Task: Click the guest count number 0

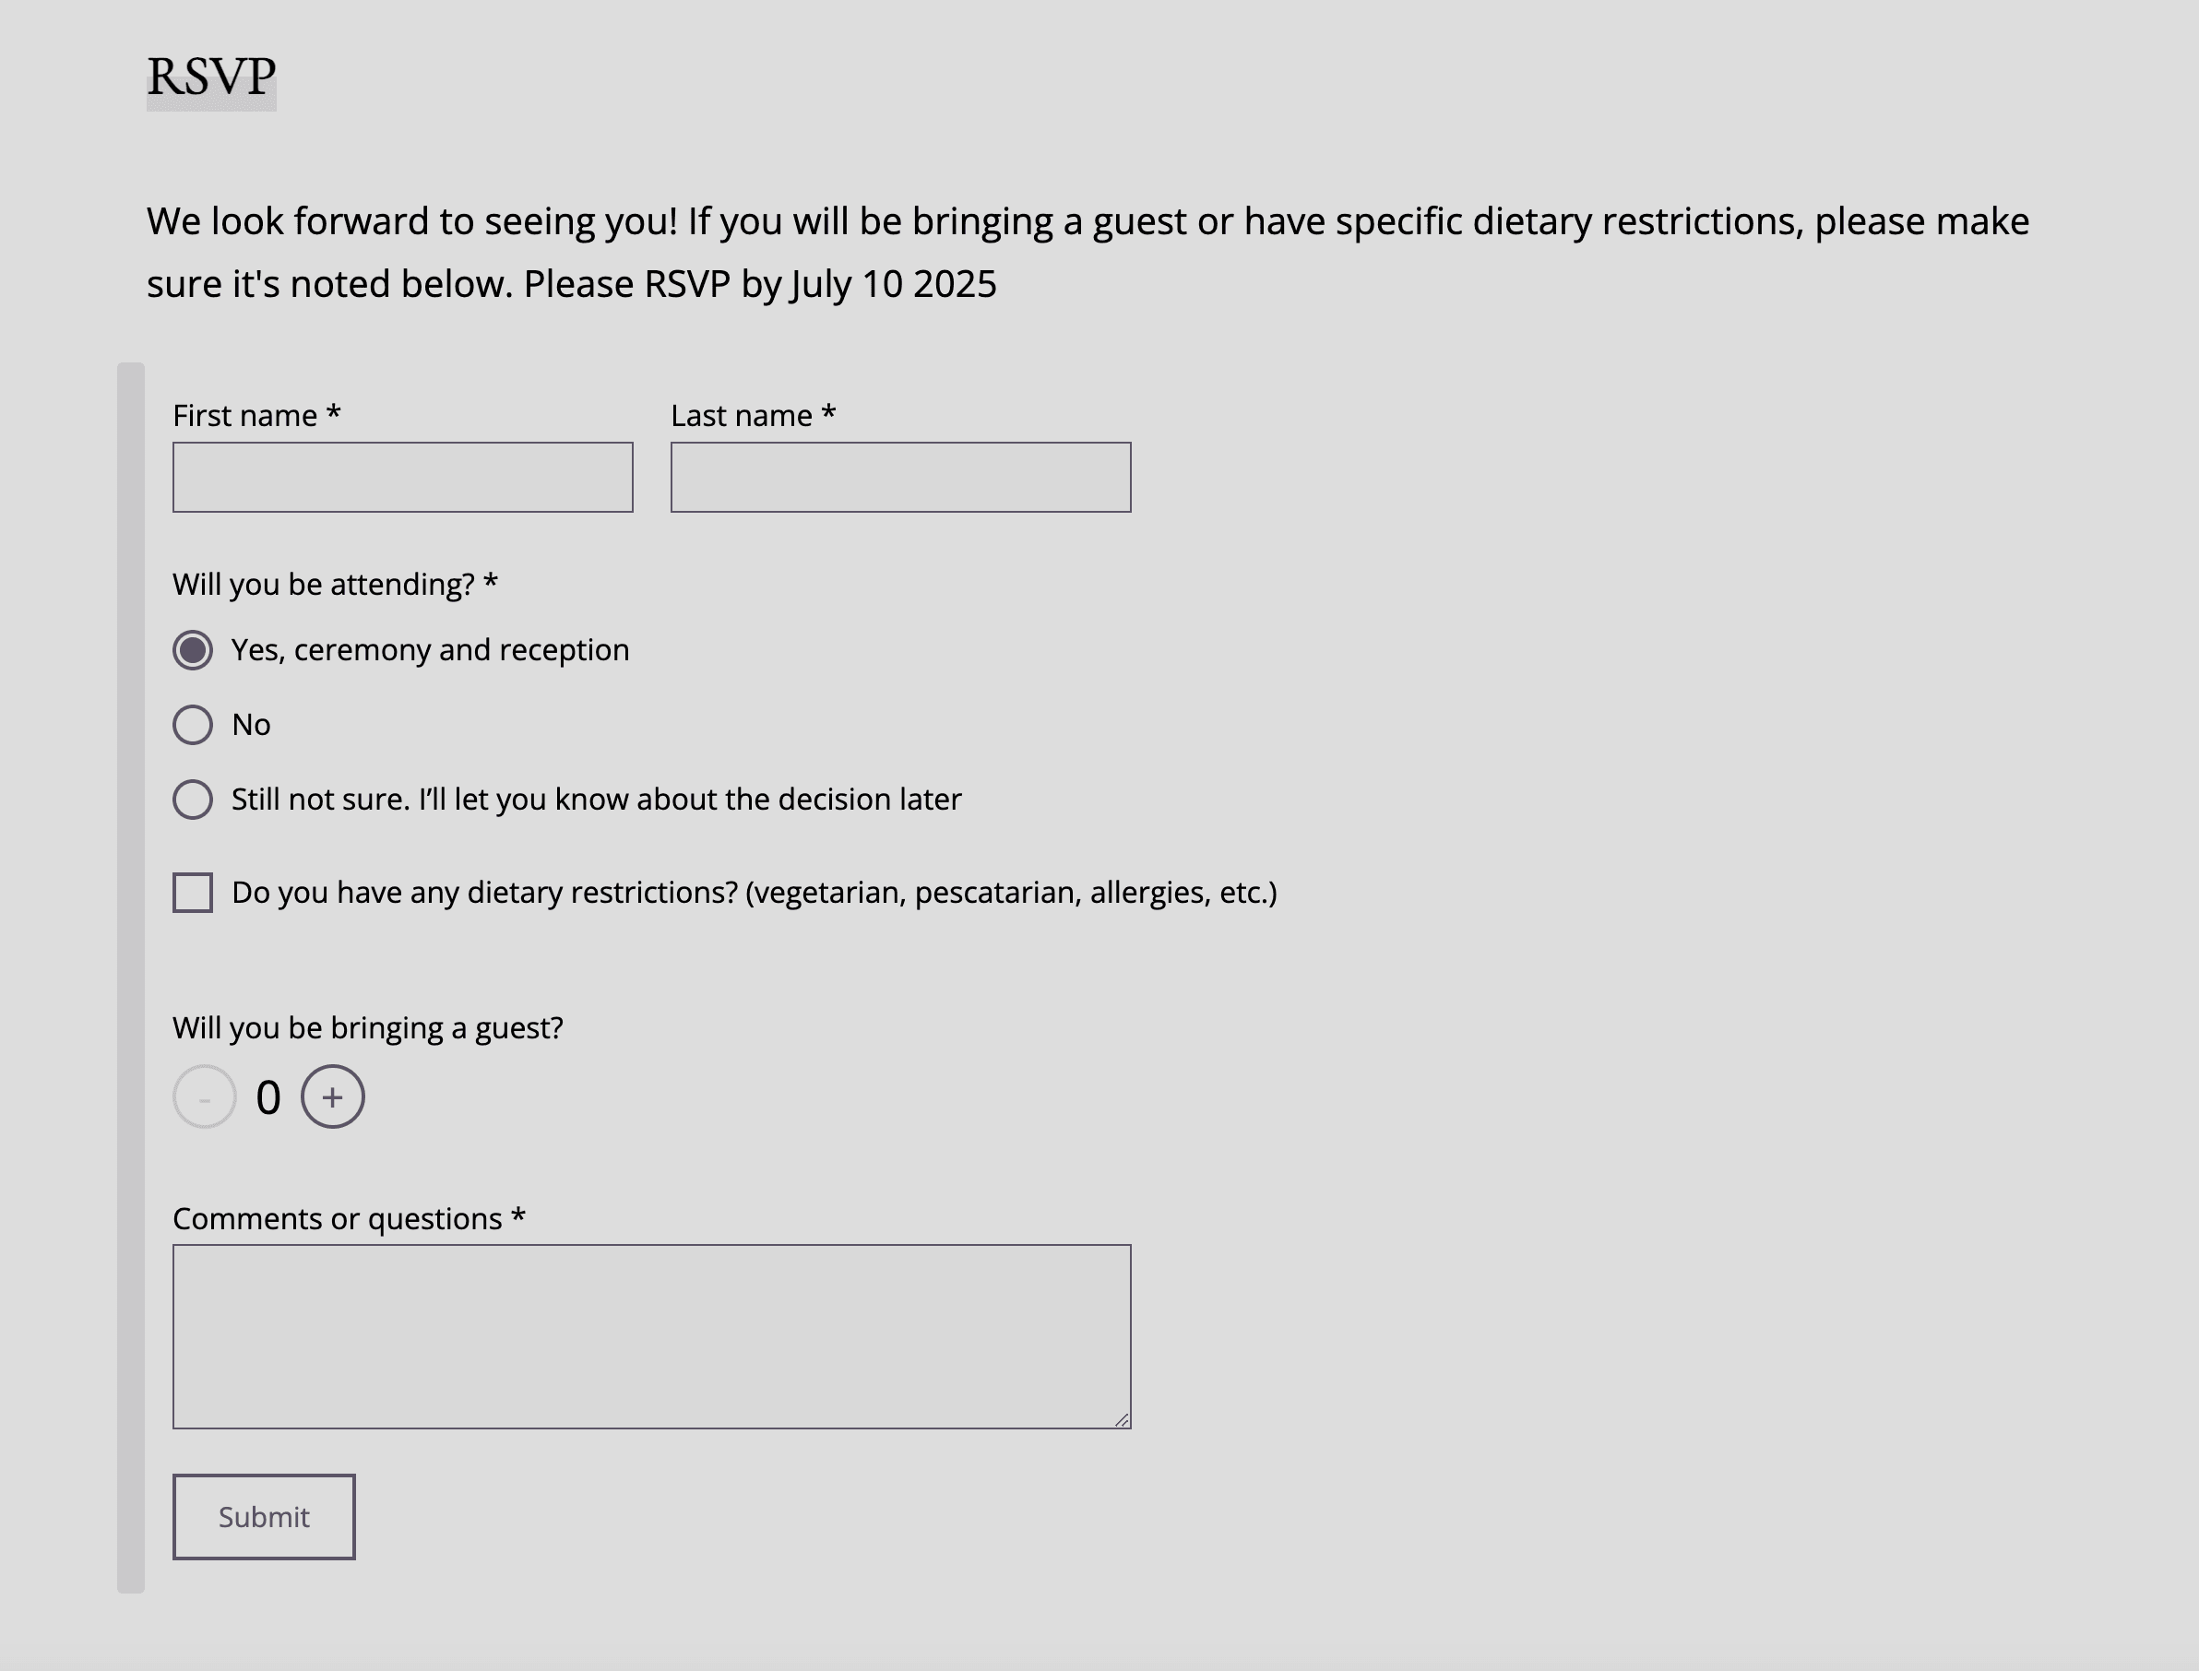Action: coord(267,1098)
